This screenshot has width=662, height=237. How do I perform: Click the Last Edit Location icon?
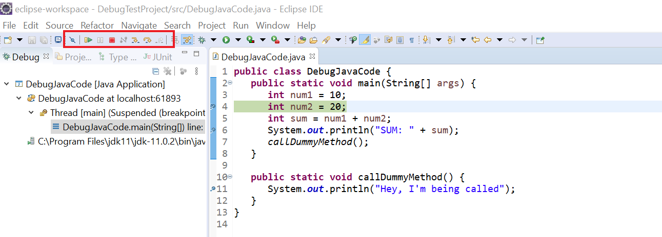(475, 39)
